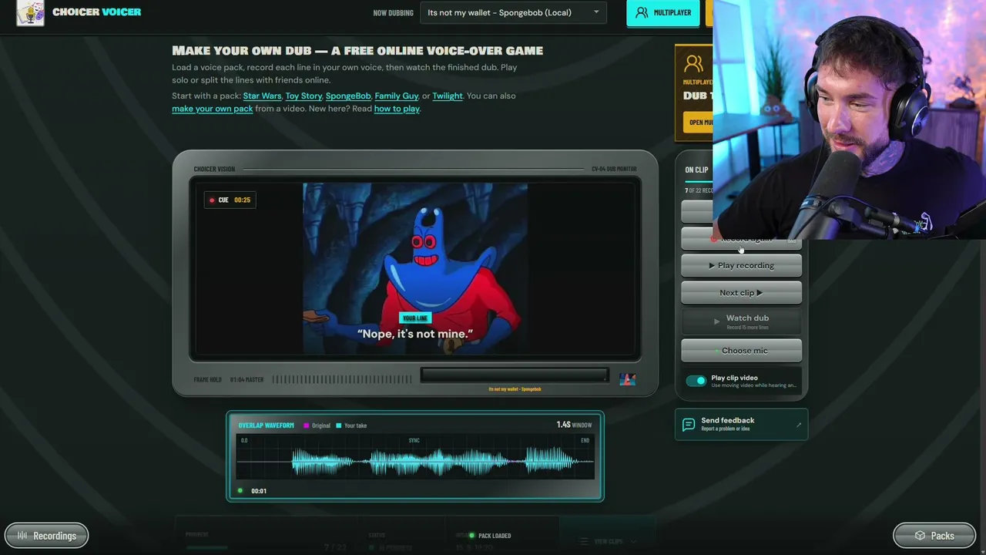986x555 pixels.
Task: Click the arrow icon on Send feedback
Action: 798,425
